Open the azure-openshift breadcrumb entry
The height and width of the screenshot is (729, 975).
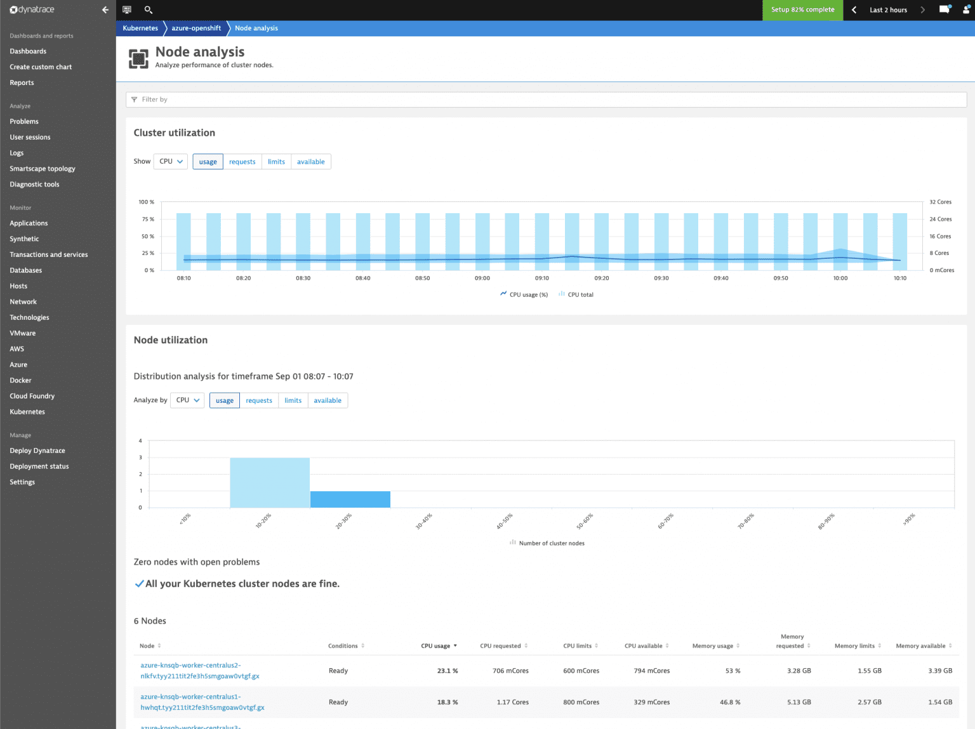(196, 28)
